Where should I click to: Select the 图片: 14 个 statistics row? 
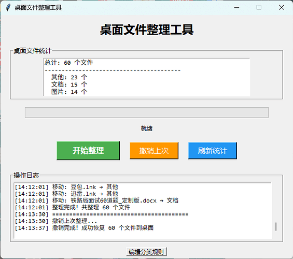coord(69,92)
